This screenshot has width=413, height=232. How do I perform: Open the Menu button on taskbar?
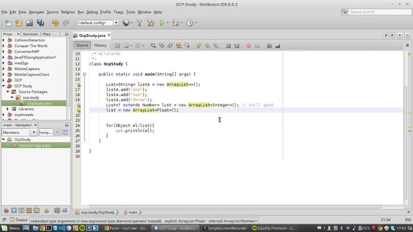10,228
